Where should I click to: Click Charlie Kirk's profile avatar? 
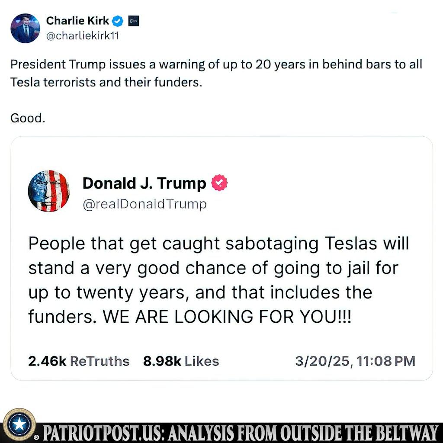click(25, 28)
